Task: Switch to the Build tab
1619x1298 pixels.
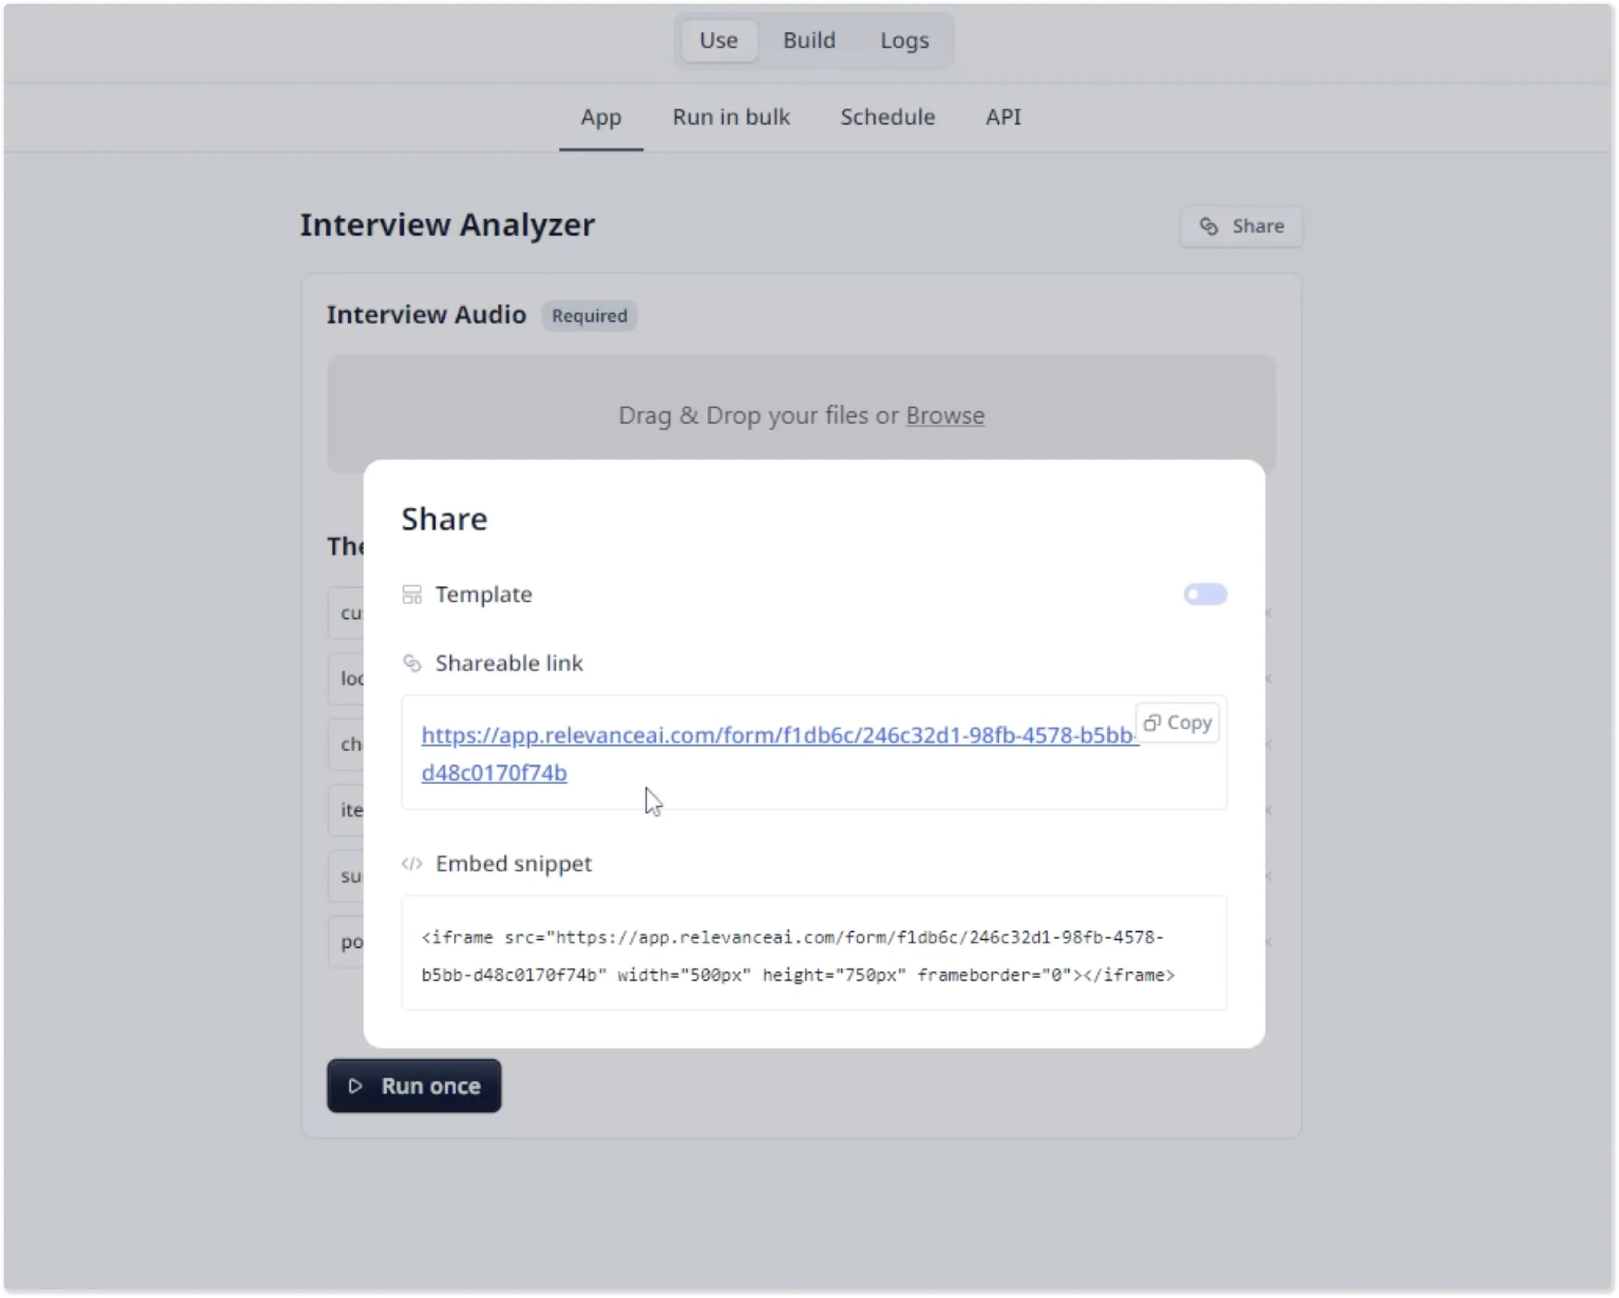Action: [809, 41]
